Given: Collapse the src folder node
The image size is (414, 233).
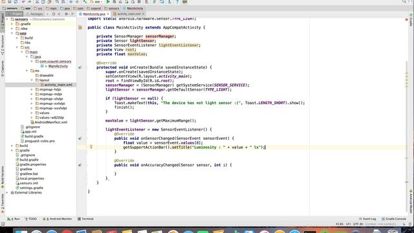Looking at the screenshot, I should point(17,47).
